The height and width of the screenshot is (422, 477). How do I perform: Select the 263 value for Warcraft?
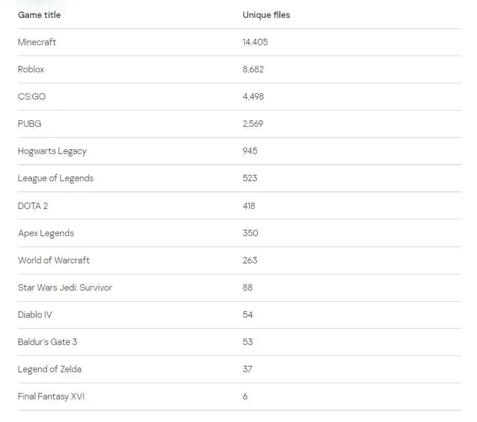(x=250, y=260)
